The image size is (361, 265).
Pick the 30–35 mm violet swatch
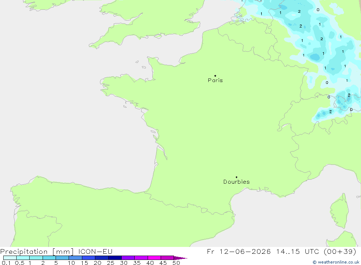[x=128, y=258]
